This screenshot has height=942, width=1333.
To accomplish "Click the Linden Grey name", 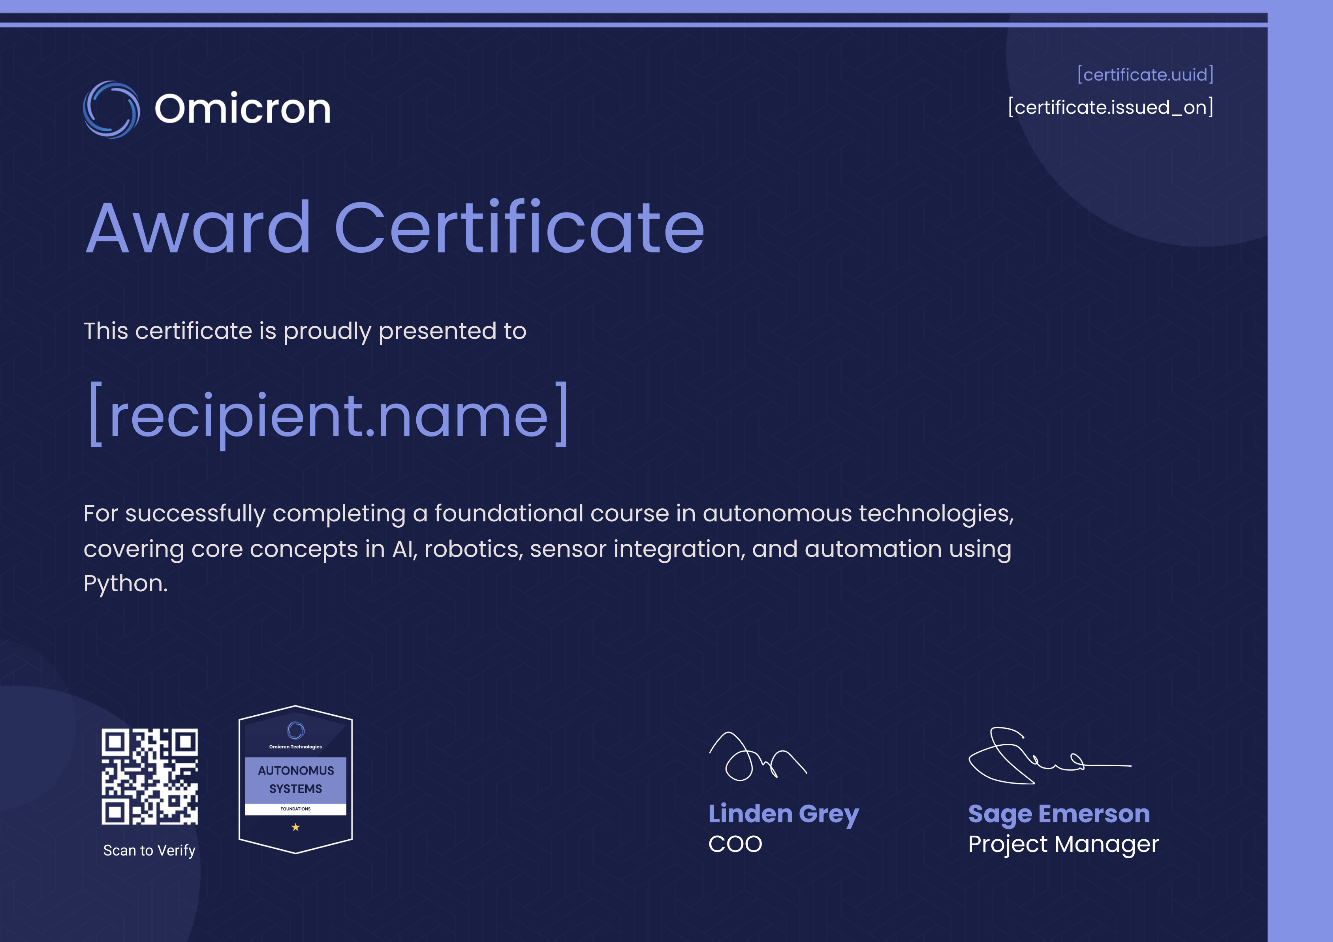I will point(783,814).
